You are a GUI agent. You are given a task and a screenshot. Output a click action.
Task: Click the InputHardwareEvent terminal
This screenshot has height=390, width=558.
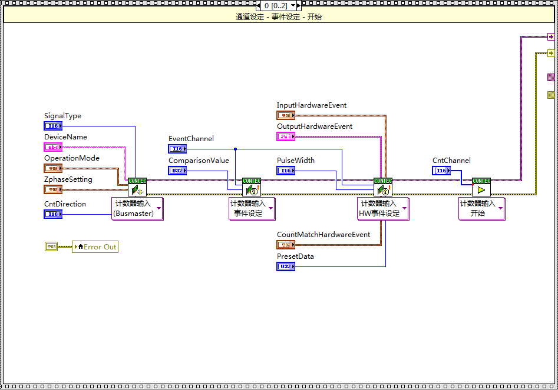click(x=286, y=115)
